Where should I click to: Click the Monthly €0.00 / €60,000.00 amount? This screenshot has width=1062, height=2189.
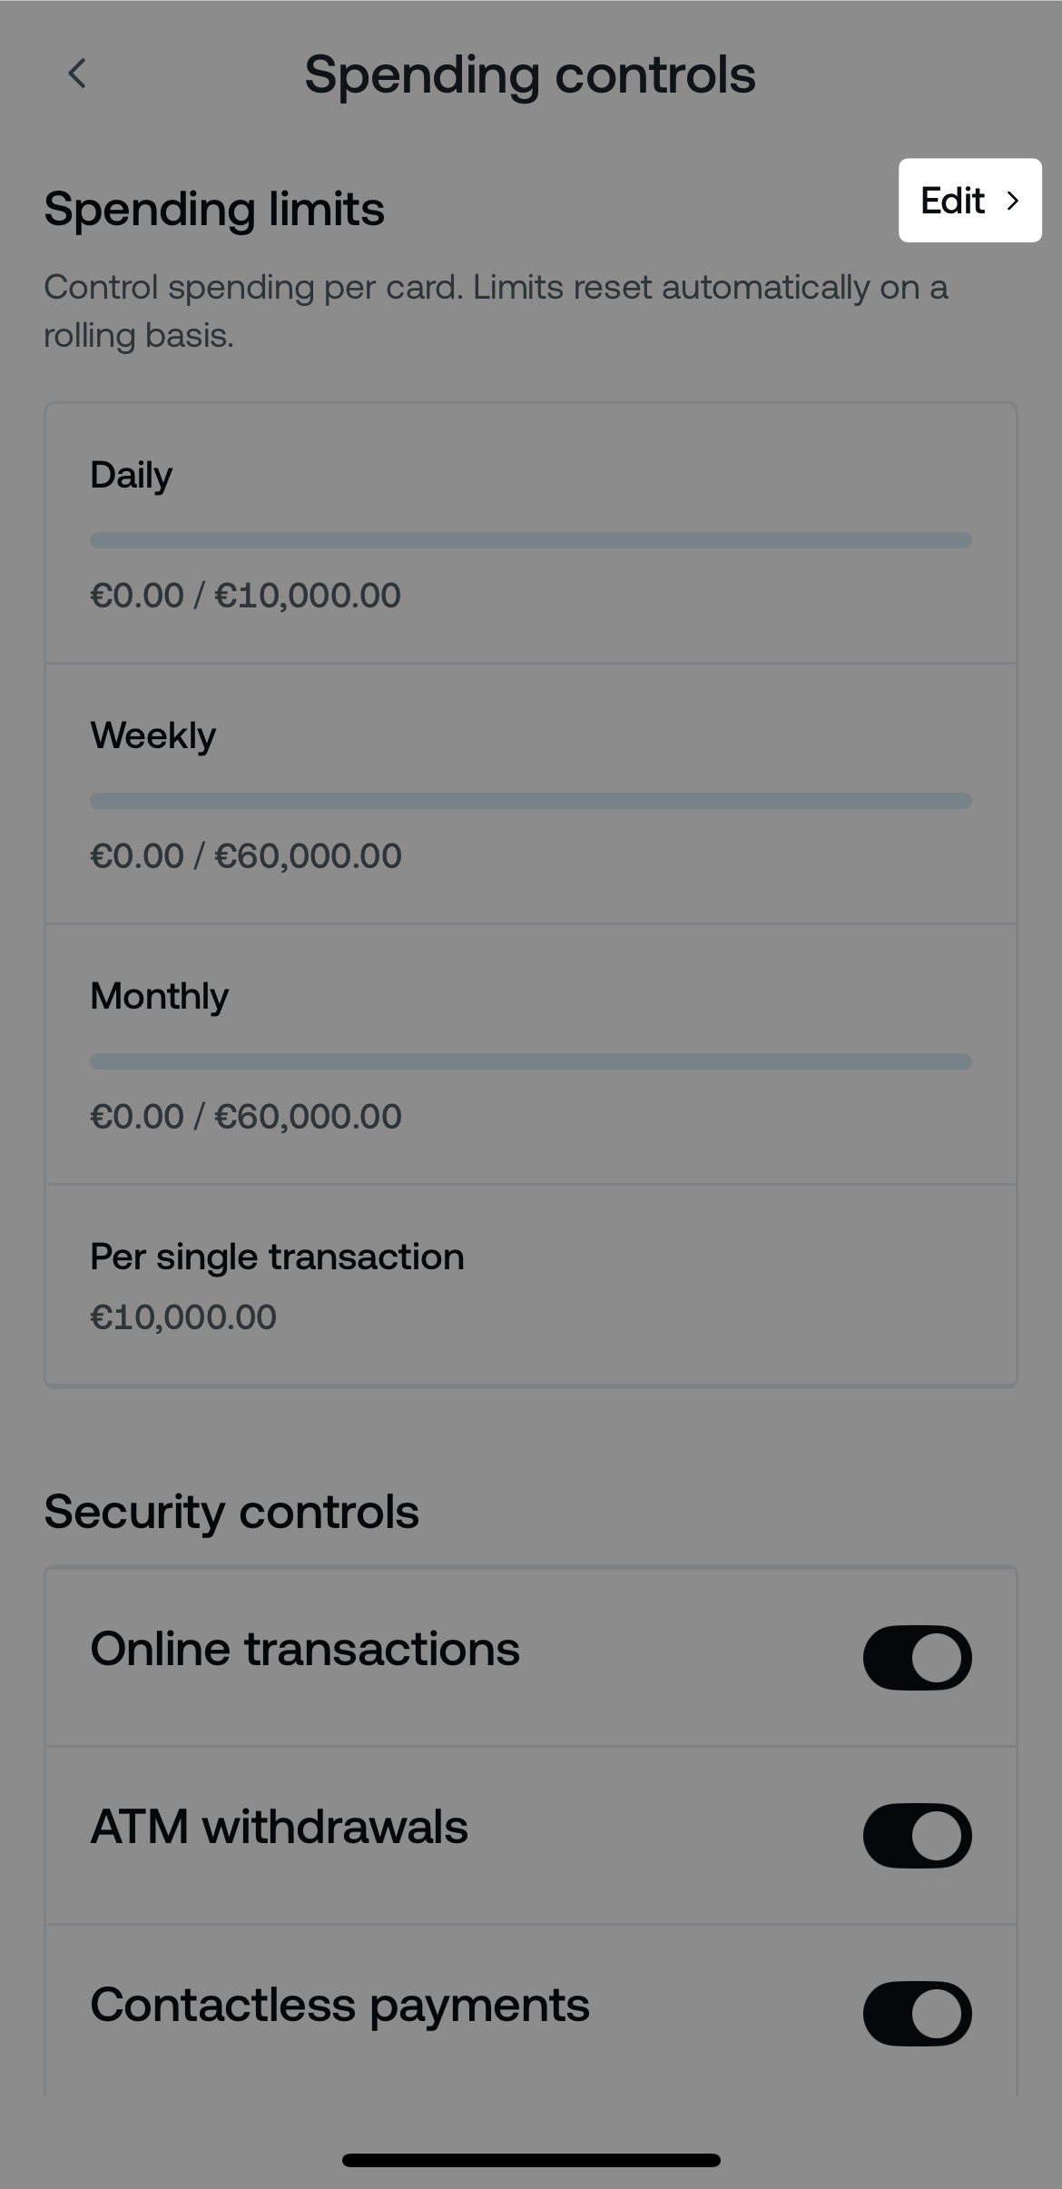[x=245, y=1117]
